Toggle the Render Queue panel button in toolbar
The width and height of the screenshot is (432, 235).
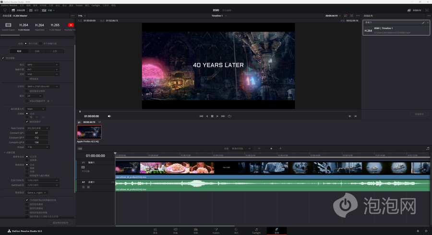pos(414,10)
